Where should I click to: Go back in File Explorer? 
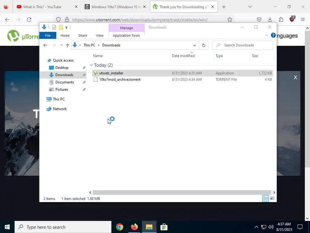(45, 45)
